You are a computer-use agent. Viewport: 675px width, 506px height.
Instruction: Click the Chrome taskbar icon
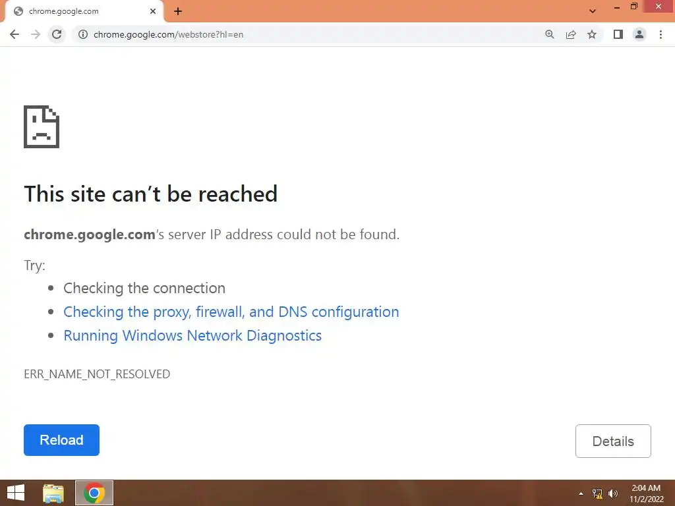pos(94,493)
